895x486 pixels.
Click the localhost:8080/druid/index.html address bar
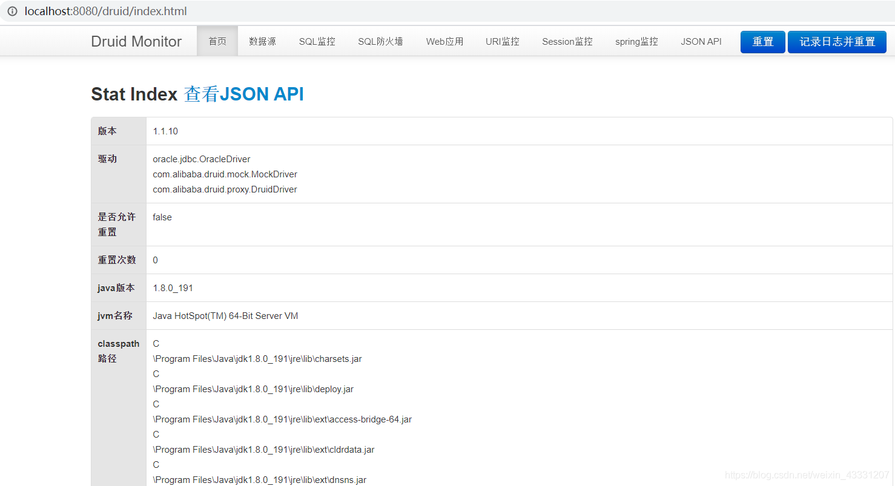(447, 11)
